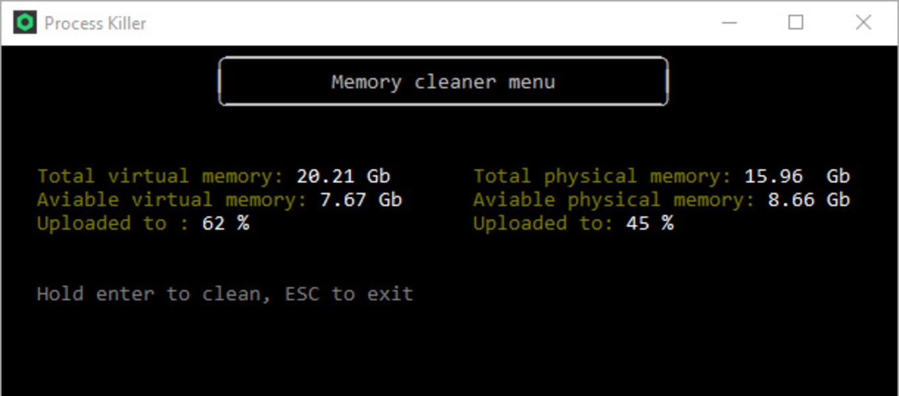Click the virtual memory Uploaded to label

(112, 224)
